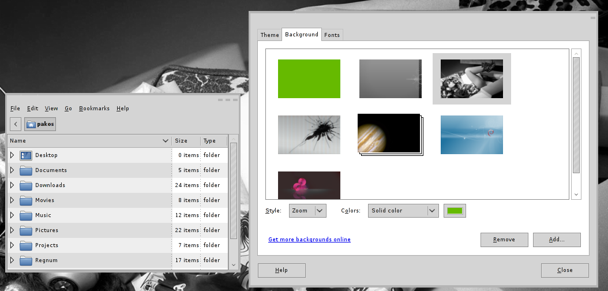608x291 pixels.
Task: Open the Edit menu
Action: click(x=32, y=109)
